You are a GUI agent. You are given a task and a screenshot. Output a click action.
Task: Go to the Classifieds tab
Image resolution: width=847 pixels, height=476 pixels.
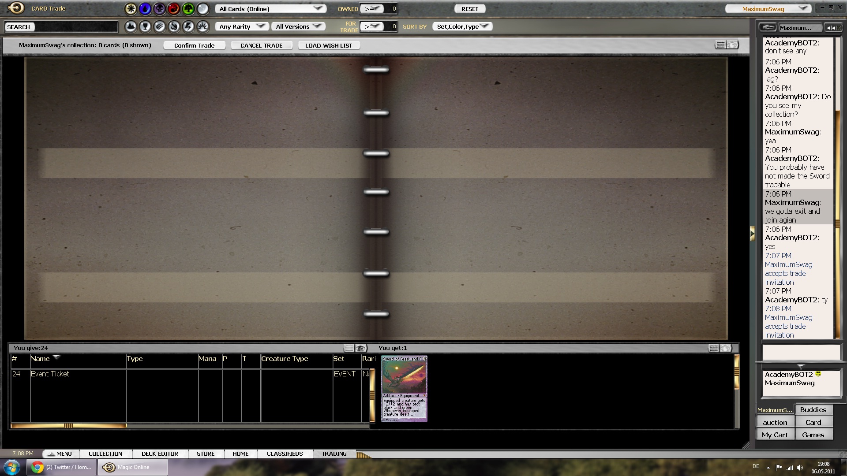(285, 454)
